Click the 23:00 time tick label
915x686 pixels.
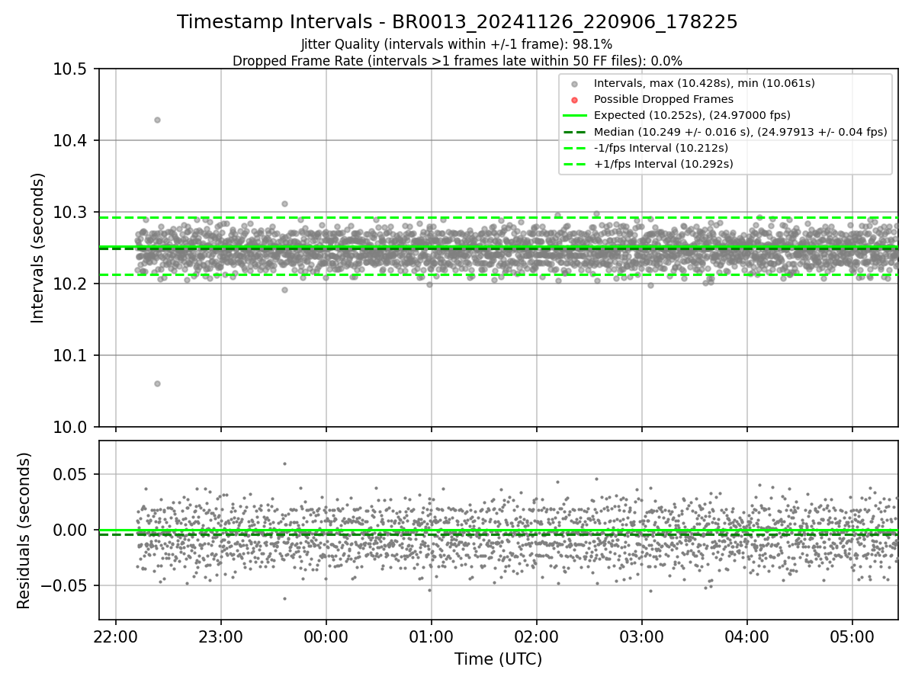(x=221, y=636)
